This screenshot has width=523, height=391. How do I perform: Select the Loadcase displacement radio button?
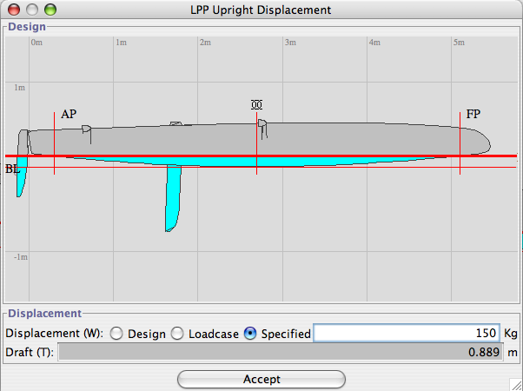[x=177, y=334]
